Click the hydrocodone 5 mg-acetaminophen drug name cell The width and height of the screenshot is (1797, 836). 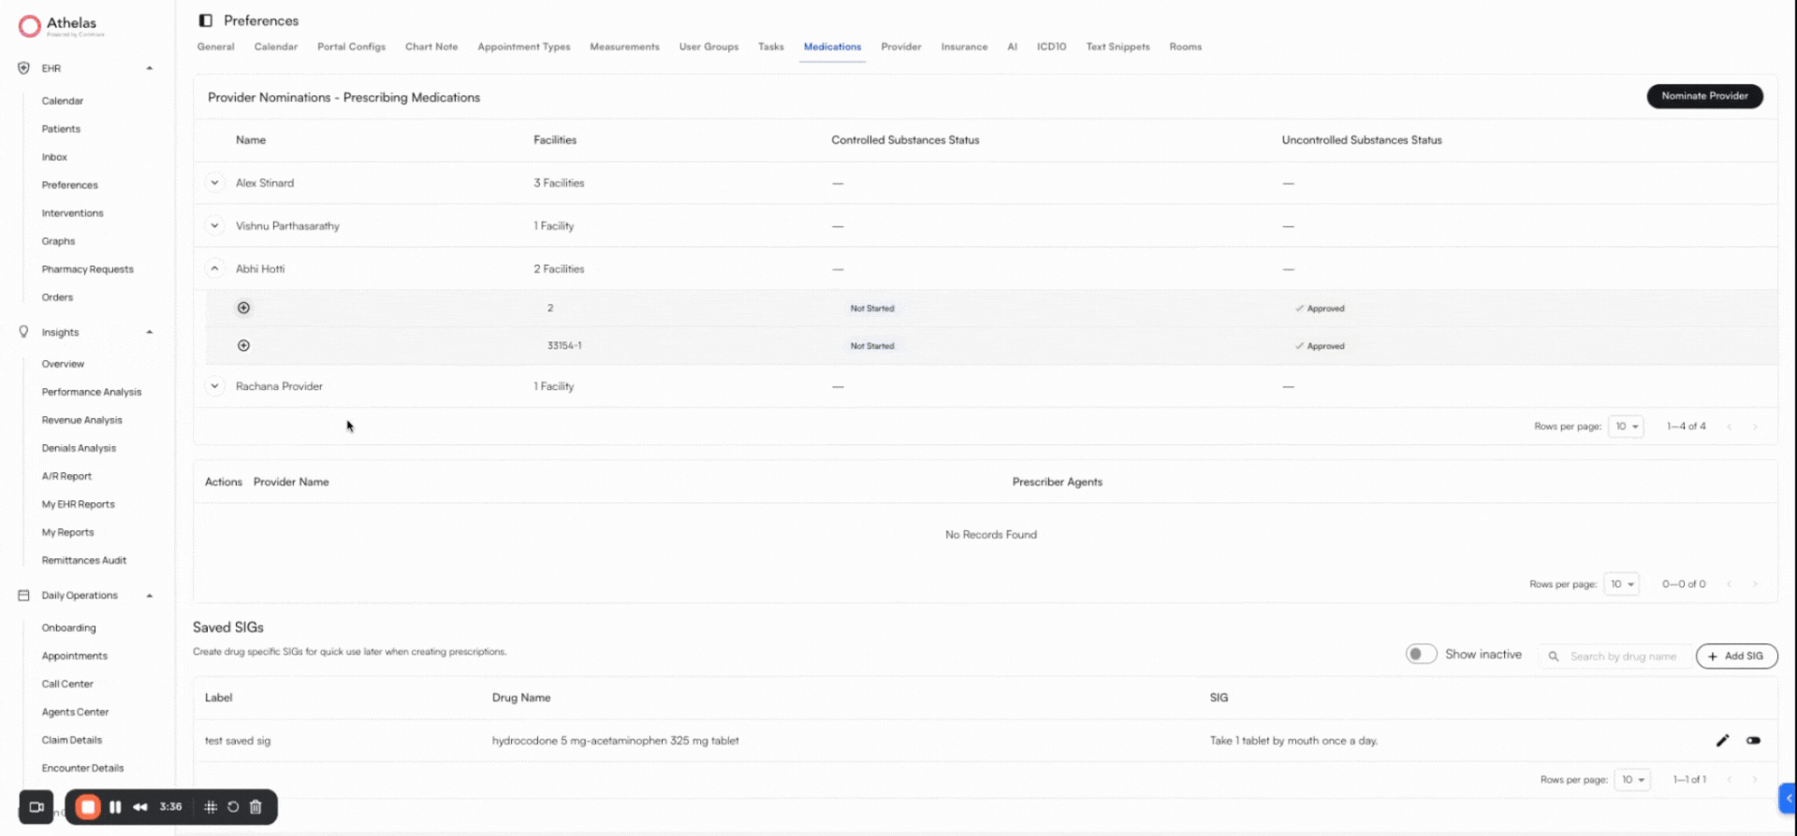[615, 741]
